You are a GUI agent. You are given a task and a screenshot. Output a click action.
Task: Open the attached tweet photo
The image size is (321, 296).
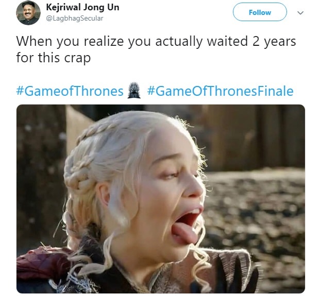(161, 199)
